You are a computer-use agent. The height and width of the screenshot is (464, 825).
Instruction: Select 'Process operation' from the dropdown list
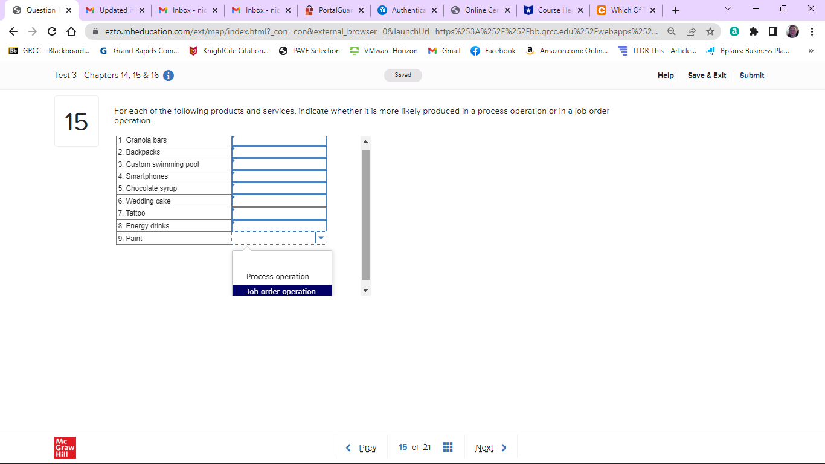(x=278, y=276)
